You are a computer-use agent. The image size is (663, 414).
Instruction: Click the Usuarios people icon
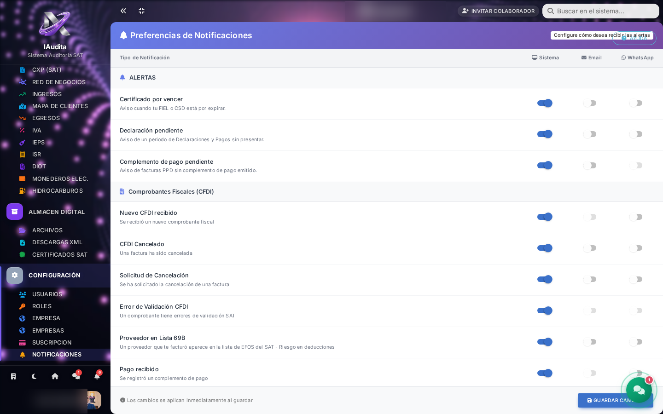(22, 294)
